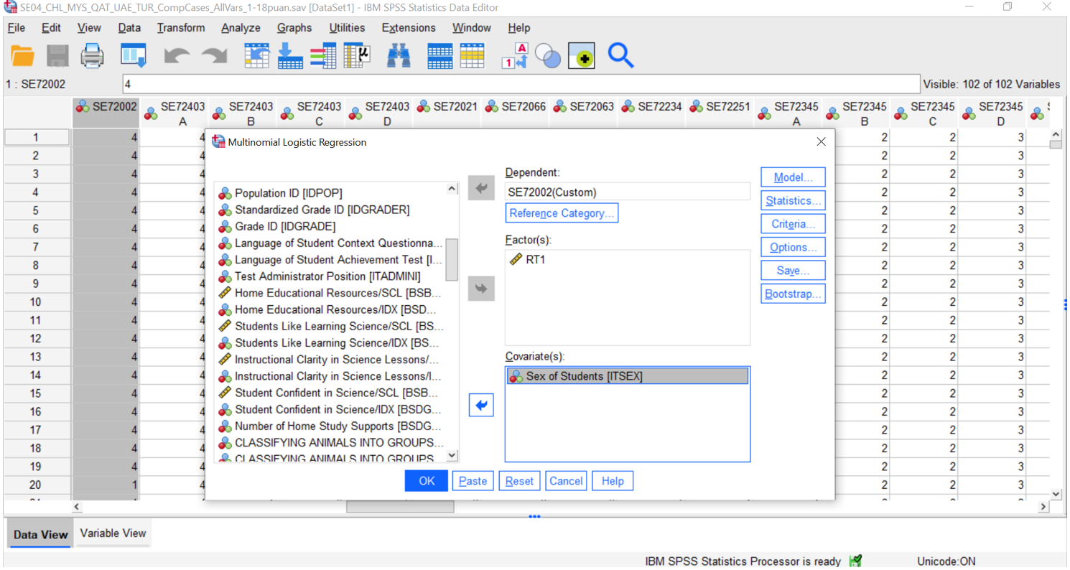1070x570 pixels.
Task: Click the processor ready status icon
Action: [855, 561]
